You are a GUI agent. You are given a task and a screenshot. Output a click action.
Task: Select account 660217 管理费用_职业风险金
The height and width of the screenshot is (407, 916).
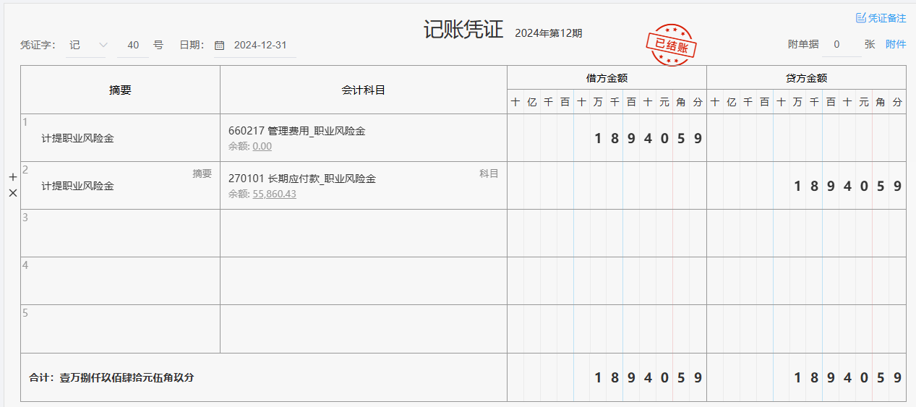tap(296, 131)
